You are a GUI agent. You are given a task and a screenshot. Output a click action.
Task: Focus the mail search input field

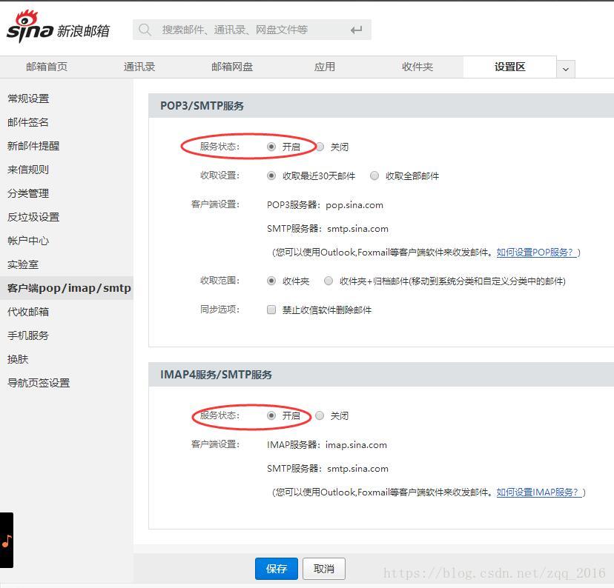pos(252,30)
